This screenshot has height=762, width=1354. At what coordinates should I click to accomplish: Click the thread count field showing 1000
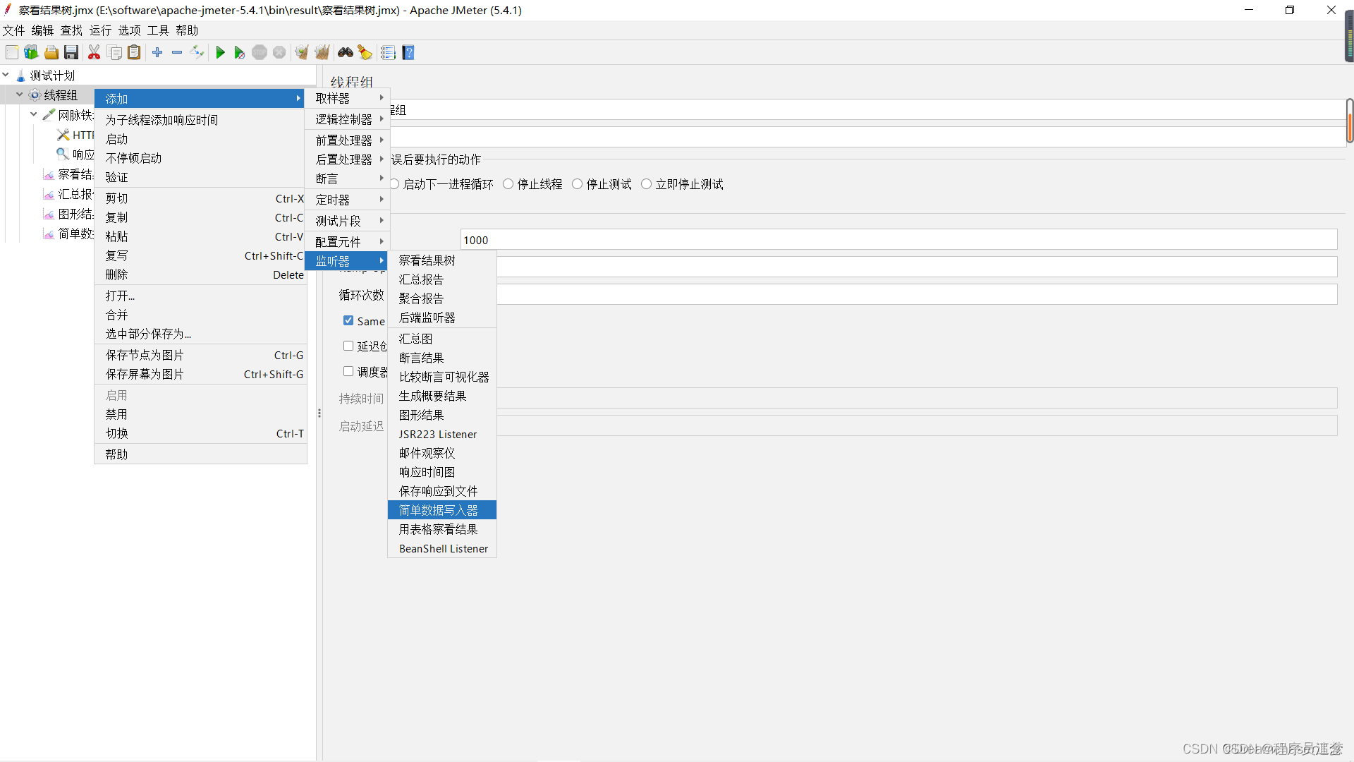[898, 240]
